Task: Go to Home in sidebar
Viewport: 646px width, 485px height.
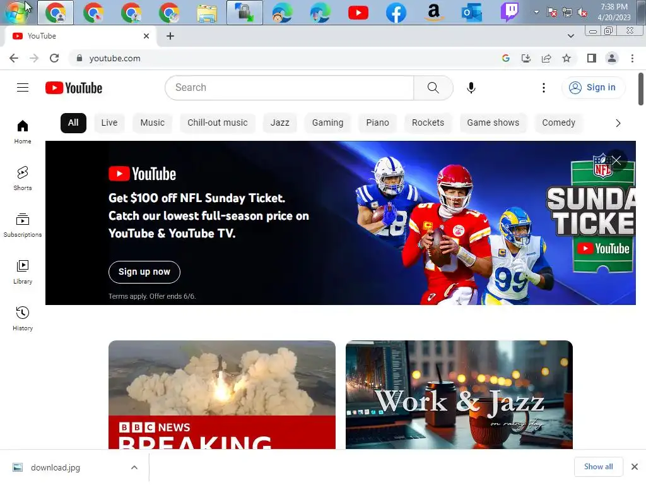Action: [23, 132]
